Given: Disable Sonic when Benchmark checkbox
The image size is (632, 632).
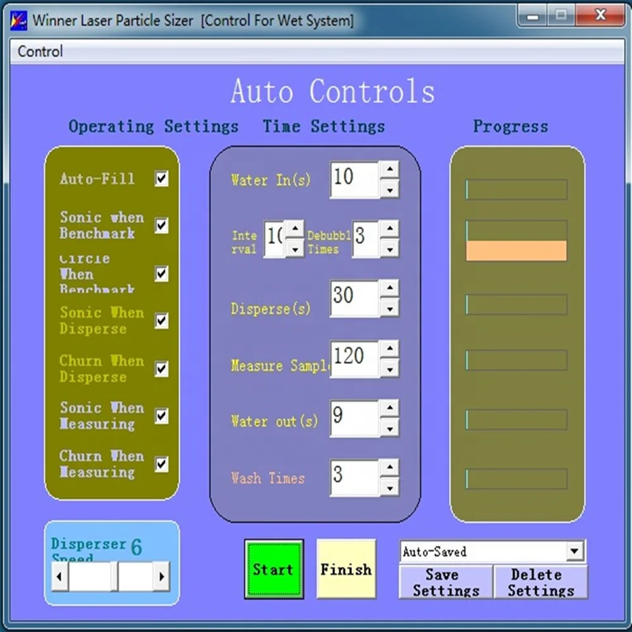Looking at the screenshot, I should click(162, 226).
